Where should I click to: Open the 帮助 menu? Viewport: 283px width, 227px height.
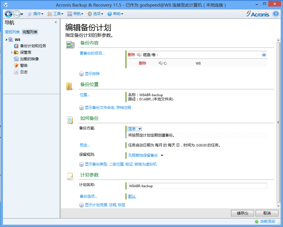pos(115,14)
